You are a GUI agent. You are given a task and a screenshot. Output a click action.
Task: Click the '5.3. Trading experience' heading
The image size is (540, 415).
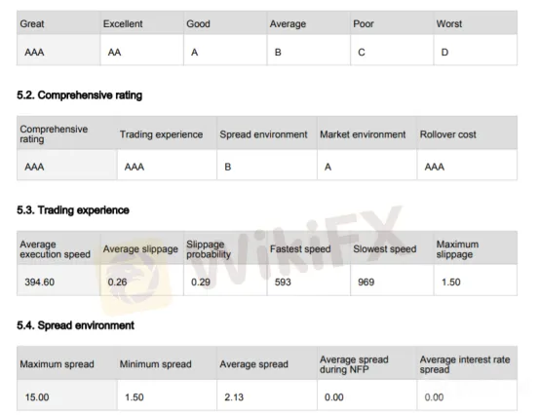click(73, 210)
